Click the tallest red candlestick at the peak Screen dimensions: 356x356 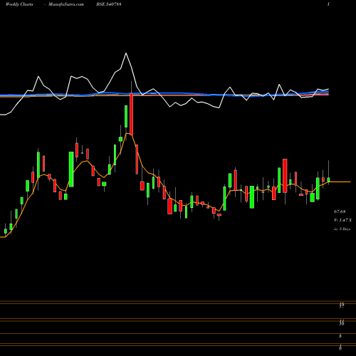coord(131,114)
